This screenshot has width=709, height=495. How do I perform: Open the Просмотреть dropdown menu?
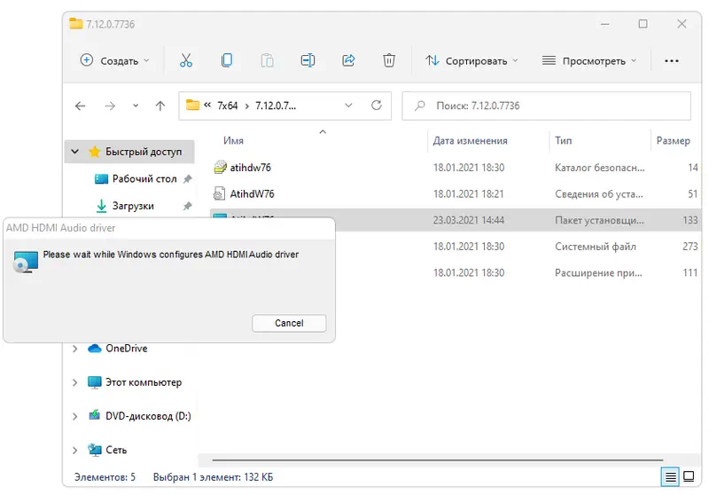[x=589, y=60]
